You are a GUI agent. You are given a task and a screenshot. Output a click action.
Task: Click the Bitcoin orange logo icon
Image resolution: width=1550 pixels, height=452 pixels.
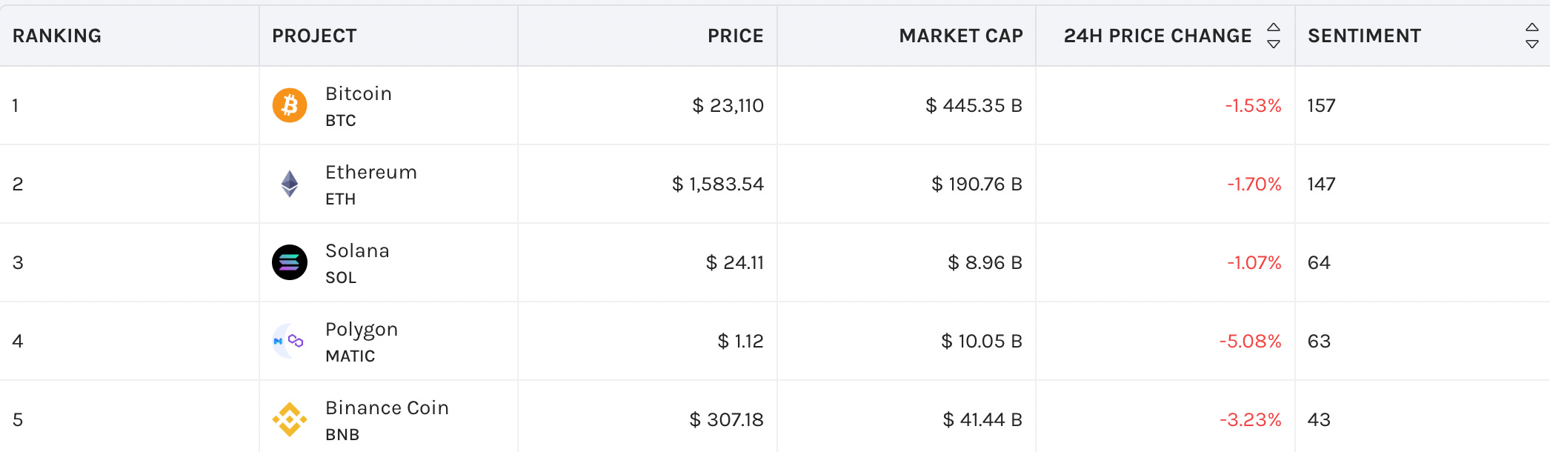click(290, 105)
